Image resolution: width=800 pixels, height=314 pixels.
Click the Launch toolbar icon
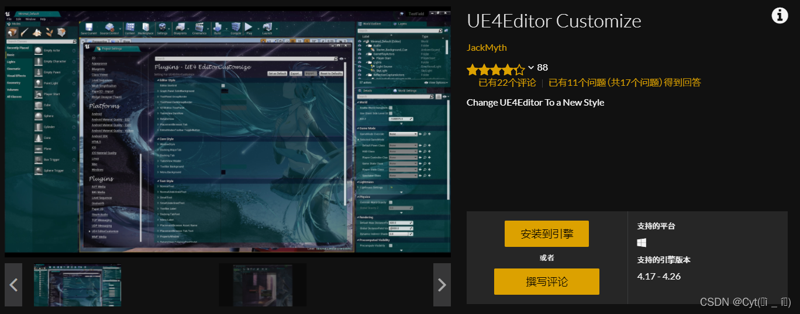pyautogui.click(x=267, y=28)
